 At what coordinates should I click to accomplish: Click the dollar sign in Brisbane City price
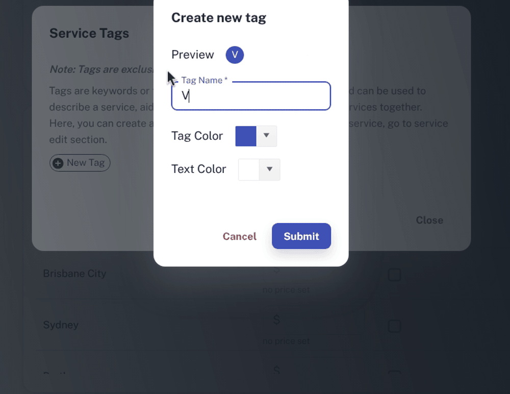coord(276,270)
